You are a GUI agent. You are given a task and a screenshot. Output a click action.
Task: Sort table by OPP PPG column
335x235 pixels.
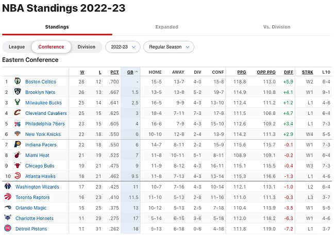(266, 72)
